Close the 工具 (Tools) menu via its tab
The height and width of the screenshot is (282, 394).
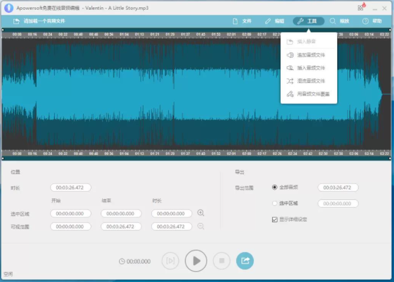click(309, 21)
